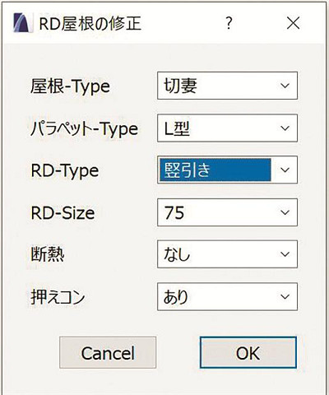
Task: Open help with the question mark button
Action: (x=229, y=23)
